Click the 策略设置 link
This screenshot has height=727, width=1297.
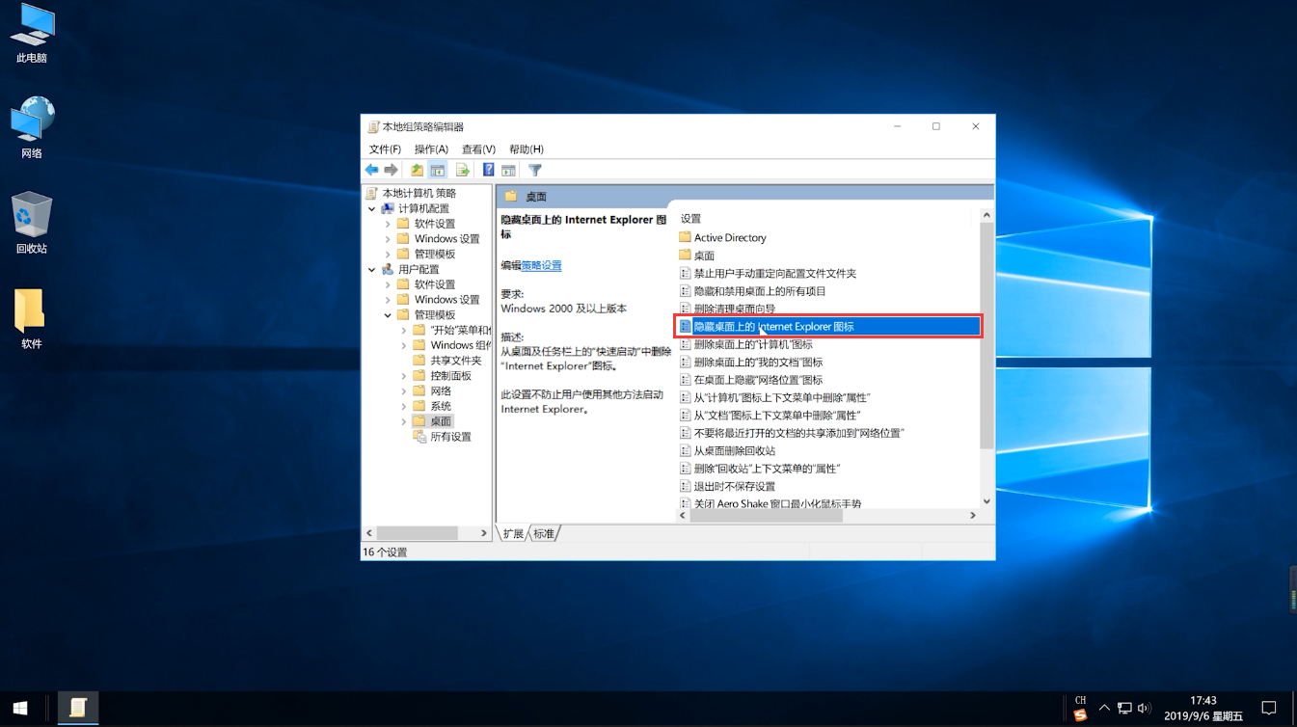coord(541,265)
